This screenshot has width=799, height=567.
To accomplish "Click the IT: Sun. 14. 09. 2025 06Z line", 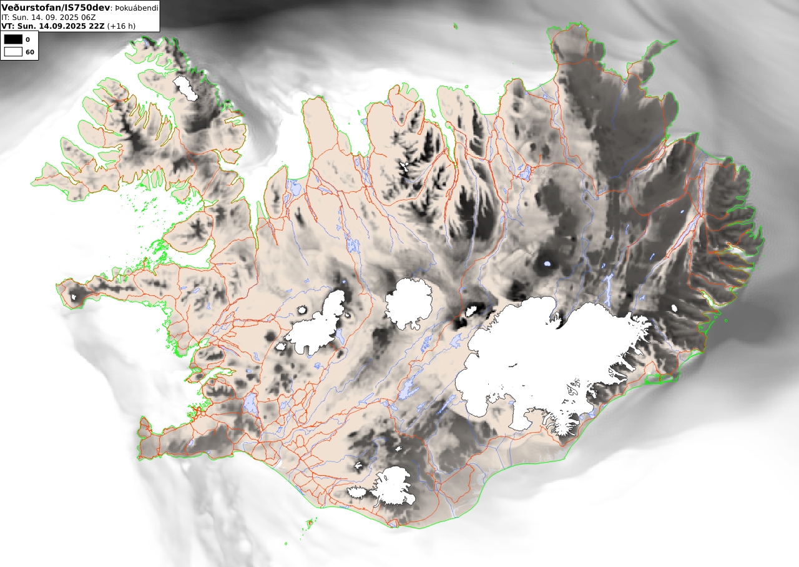I will [x=49, y=17].
